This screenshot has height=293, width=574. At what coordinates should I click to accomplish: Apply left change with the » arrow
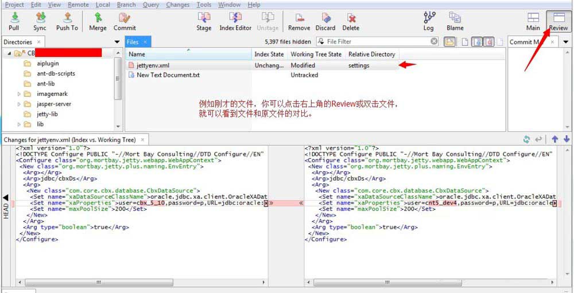[x=272, y=202]
